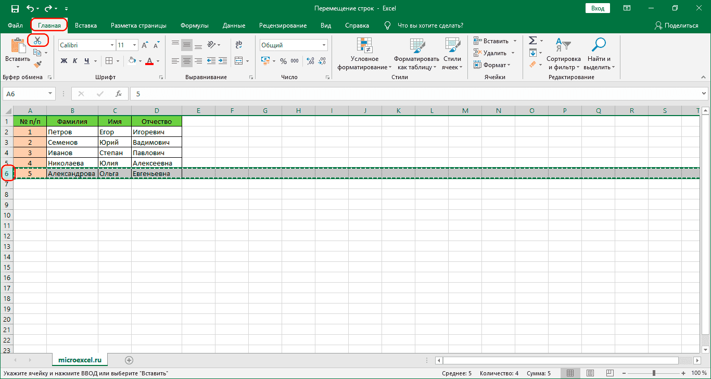Switch to the Формулы ribbon tab

pyautogui.click(x=194, y=26)
